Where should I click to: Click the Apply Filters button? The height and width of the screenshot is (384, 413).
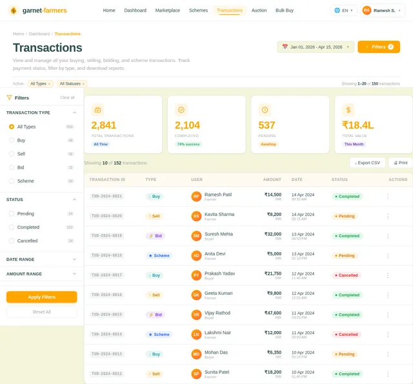point(41,297)
